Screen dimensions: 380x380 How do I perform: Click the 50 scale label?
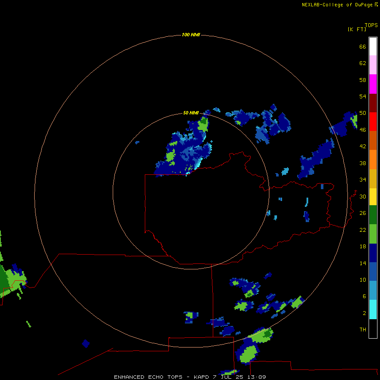click(363, 113)
